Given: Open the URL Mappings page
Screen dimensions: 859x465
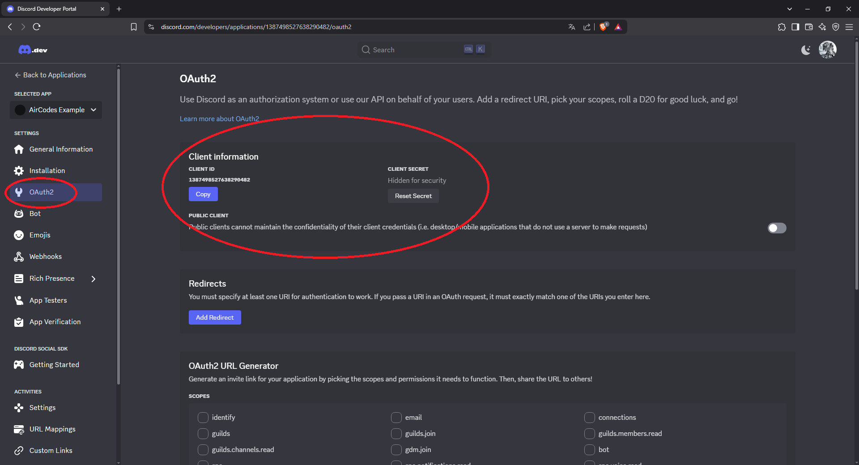Looking at the screenshot, I should coord(56,429).
